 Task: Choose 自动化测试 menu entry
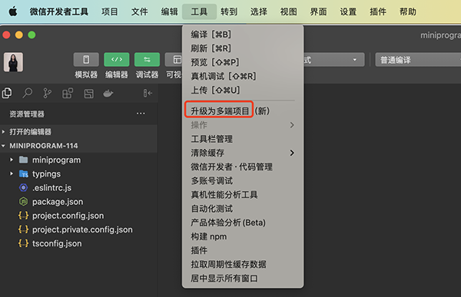243,209
